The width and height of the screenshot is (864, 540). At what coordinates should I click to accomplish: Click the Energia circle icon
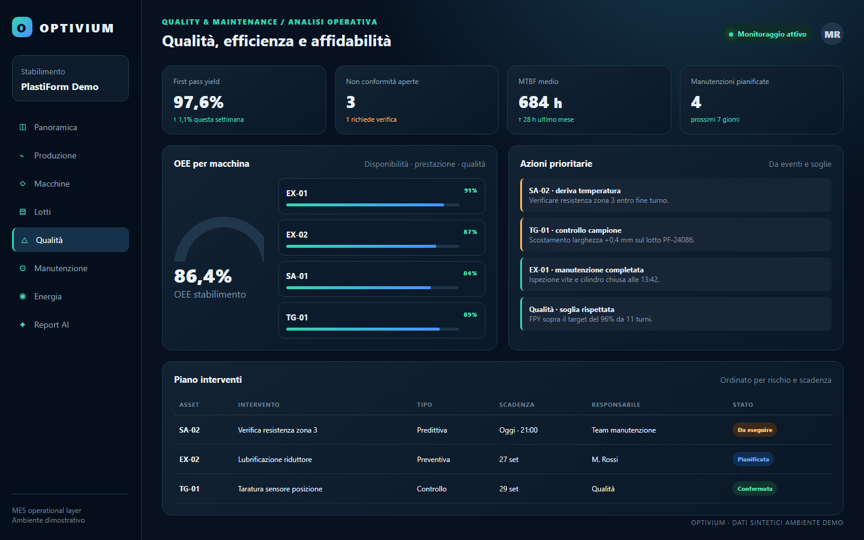(x=23, y=296)
